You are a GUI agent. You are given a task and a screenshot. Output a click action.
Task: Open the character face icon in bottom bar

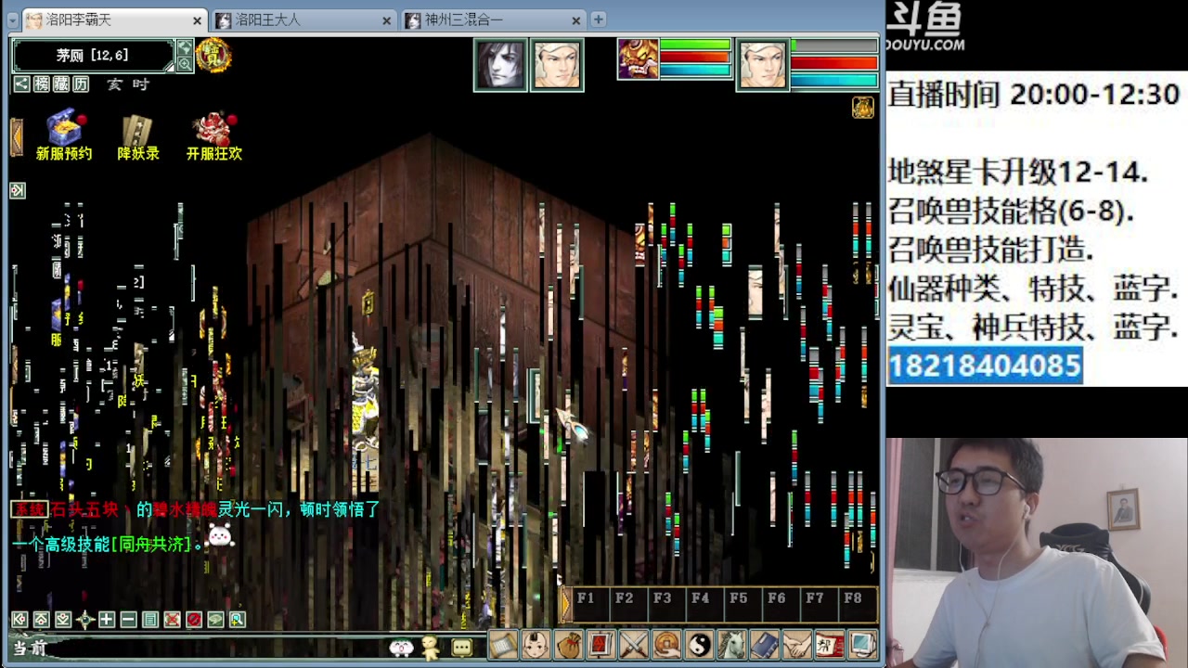(x=536, y=644)
